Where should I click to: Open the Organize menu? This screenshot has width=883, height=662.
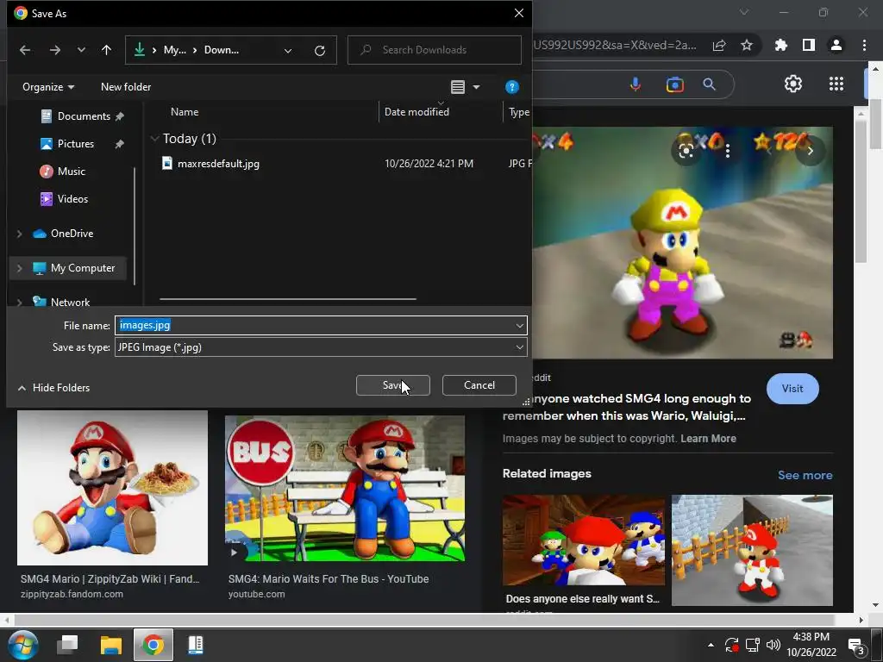pyautogui.click(x=48, y=87)
